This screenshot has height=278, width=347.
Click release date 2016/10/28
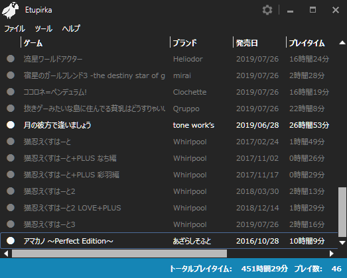257,241
